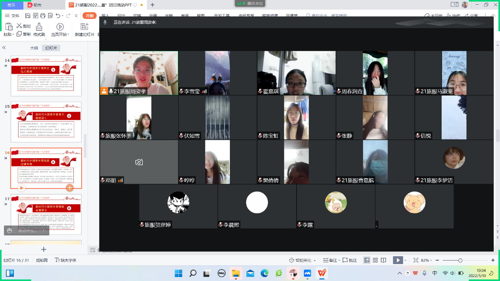The height and width of the screenshot is (281, 500).
Task: Select the Format Painter (格式刷) tool
Action: pyautogui.click(x=39, y=30)
